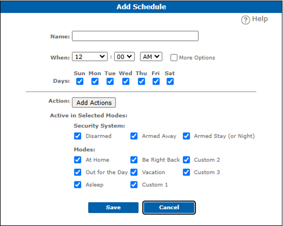283x226 pixels.
Task: Save the schedule with Save button
Action: click(113, 208)
